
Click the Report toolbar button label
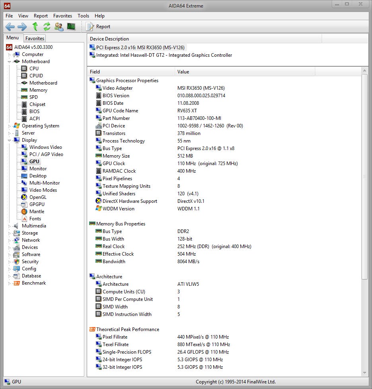103,27
